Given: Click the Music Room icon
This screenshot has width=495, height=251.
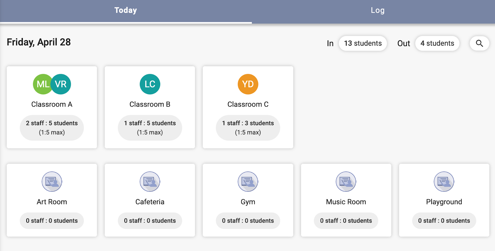Looking at the screenshot, I should coord(346,182).
